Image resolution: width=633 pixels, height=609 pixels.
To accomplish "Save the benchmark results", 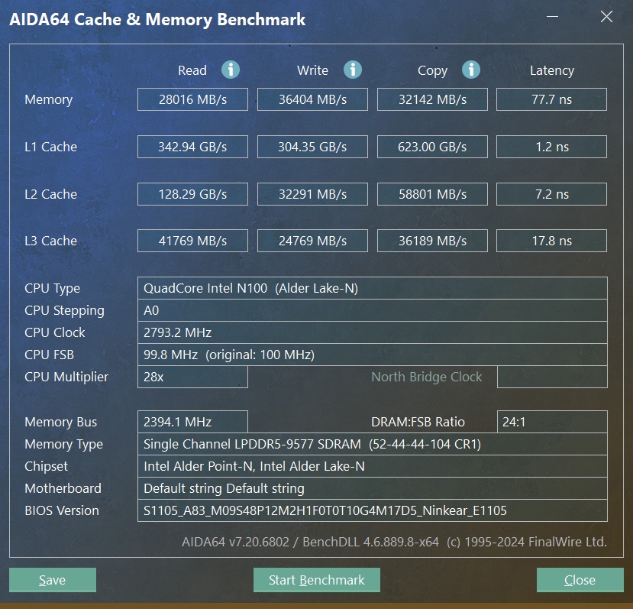I will pyautogui.click(x=53, y=580).
